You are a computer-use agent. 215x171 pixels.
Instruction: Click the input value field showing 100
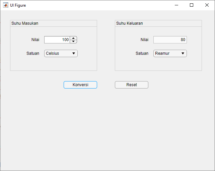(x=57, y=40)
